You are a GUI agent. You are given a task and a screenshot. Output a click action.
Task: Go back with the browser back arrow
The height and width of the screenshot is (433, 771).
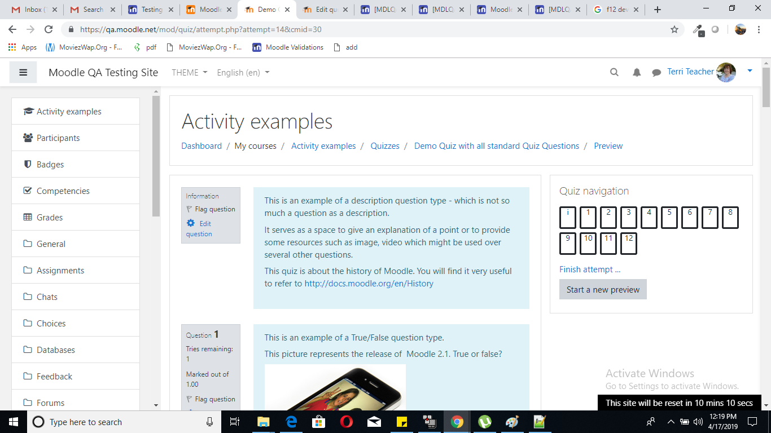pos(12,29)
